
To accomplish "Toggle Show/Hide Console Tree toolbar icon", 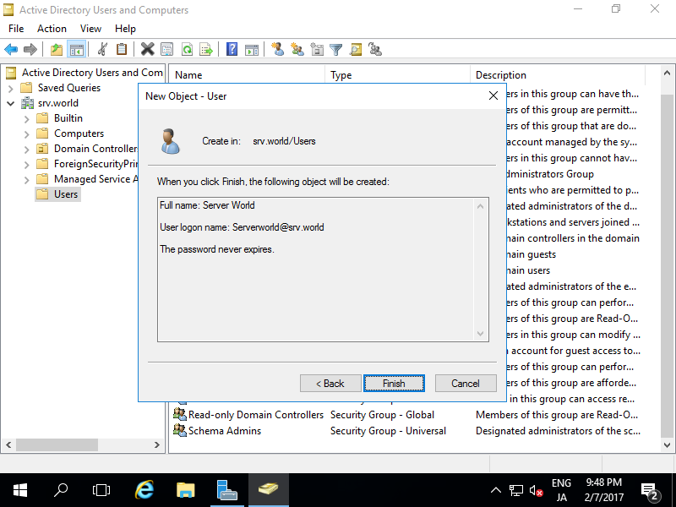I will [77, 49].
